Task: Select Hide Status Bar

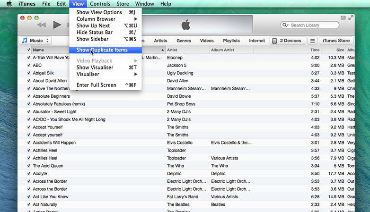Action: (x=106, y=32)
